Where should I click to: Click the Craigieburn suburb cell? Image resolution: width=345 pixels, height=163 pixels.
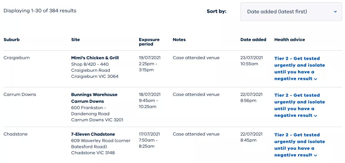[x=17, y=58]
